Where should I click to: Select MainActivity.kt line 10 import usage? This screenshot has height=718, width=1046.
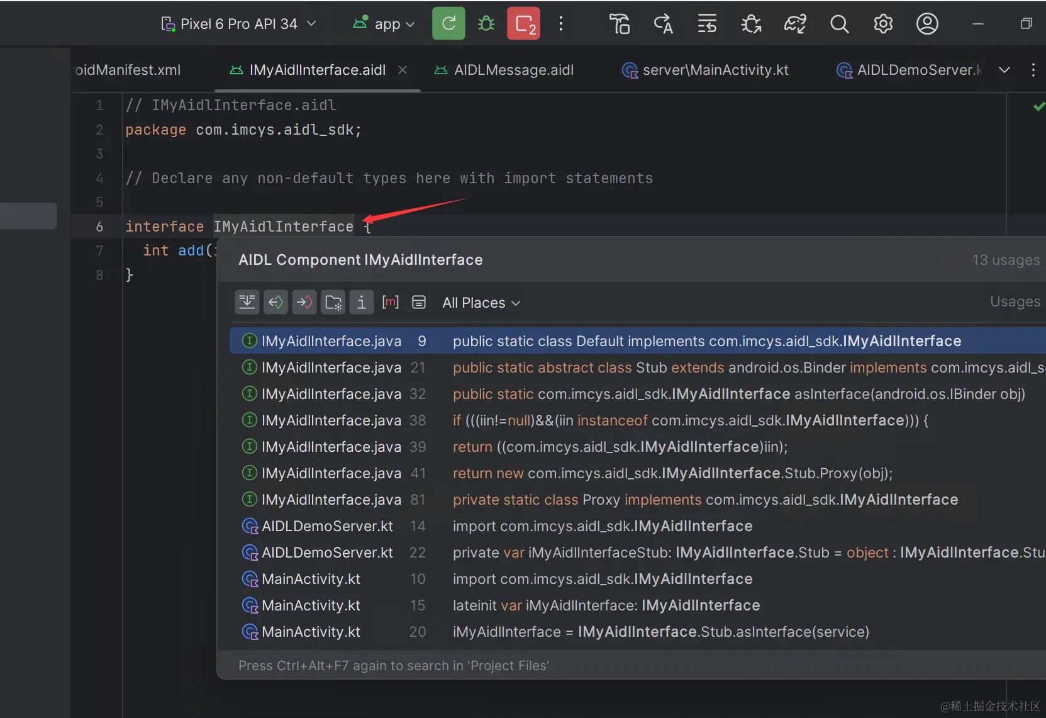pyautogui.click(x=637, y=579)
